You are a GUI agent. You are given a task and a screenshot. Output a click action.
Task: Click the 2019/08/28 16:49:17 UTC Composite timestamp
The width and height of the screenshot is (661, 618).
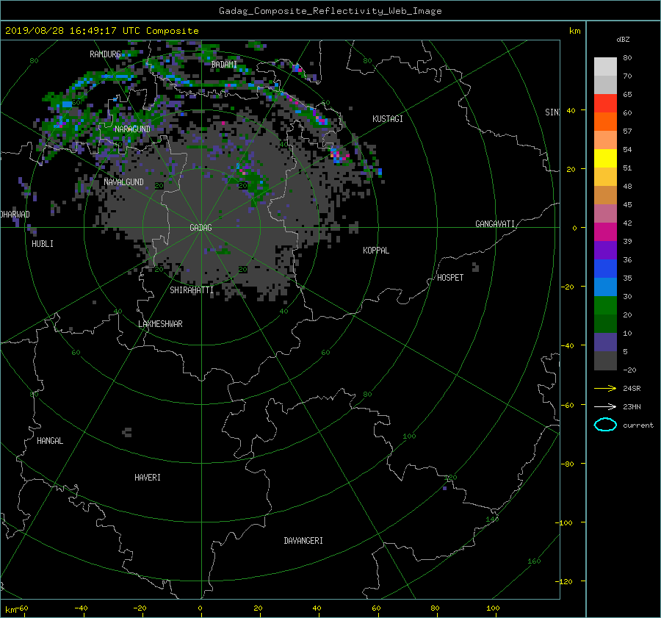101,31
